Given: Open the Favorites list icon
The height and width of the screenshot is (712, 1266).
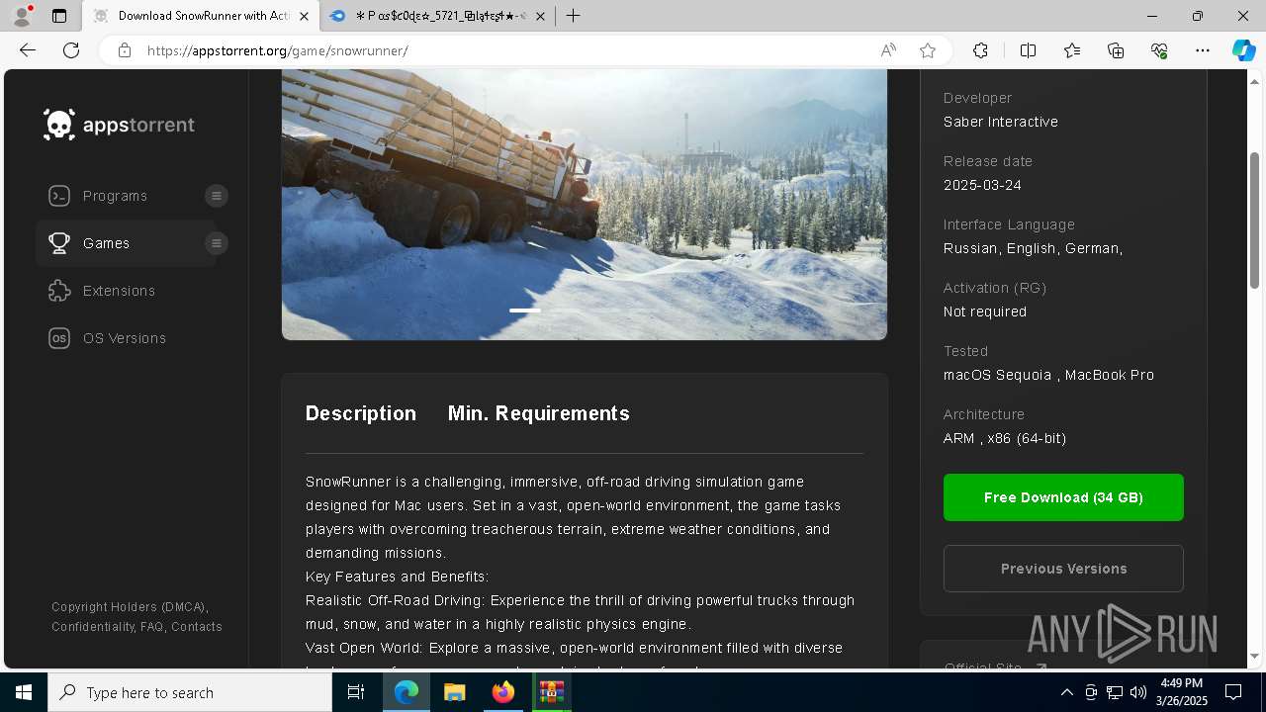Looking at the screenshot, I should 1072,50.
